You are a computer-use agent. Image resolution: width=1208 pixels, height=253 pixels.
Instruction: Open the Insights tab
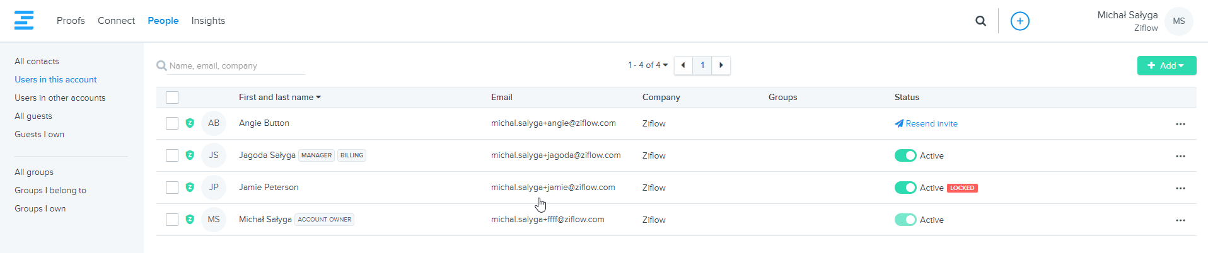pos(208,21)
